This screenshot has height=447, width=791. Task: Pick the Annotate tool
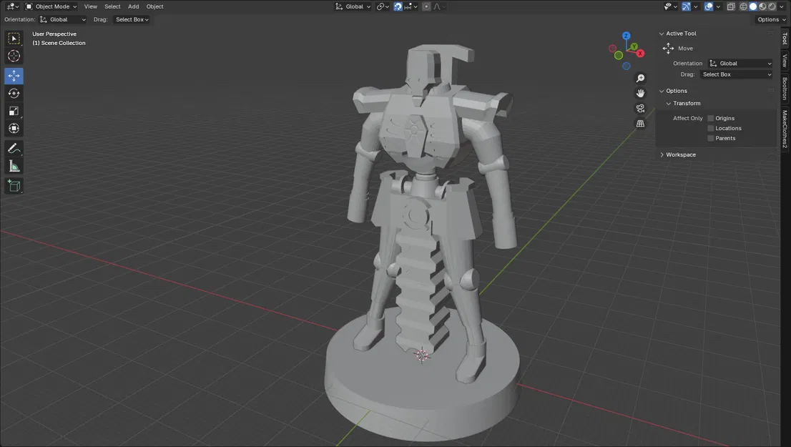(x=14, y=148)
